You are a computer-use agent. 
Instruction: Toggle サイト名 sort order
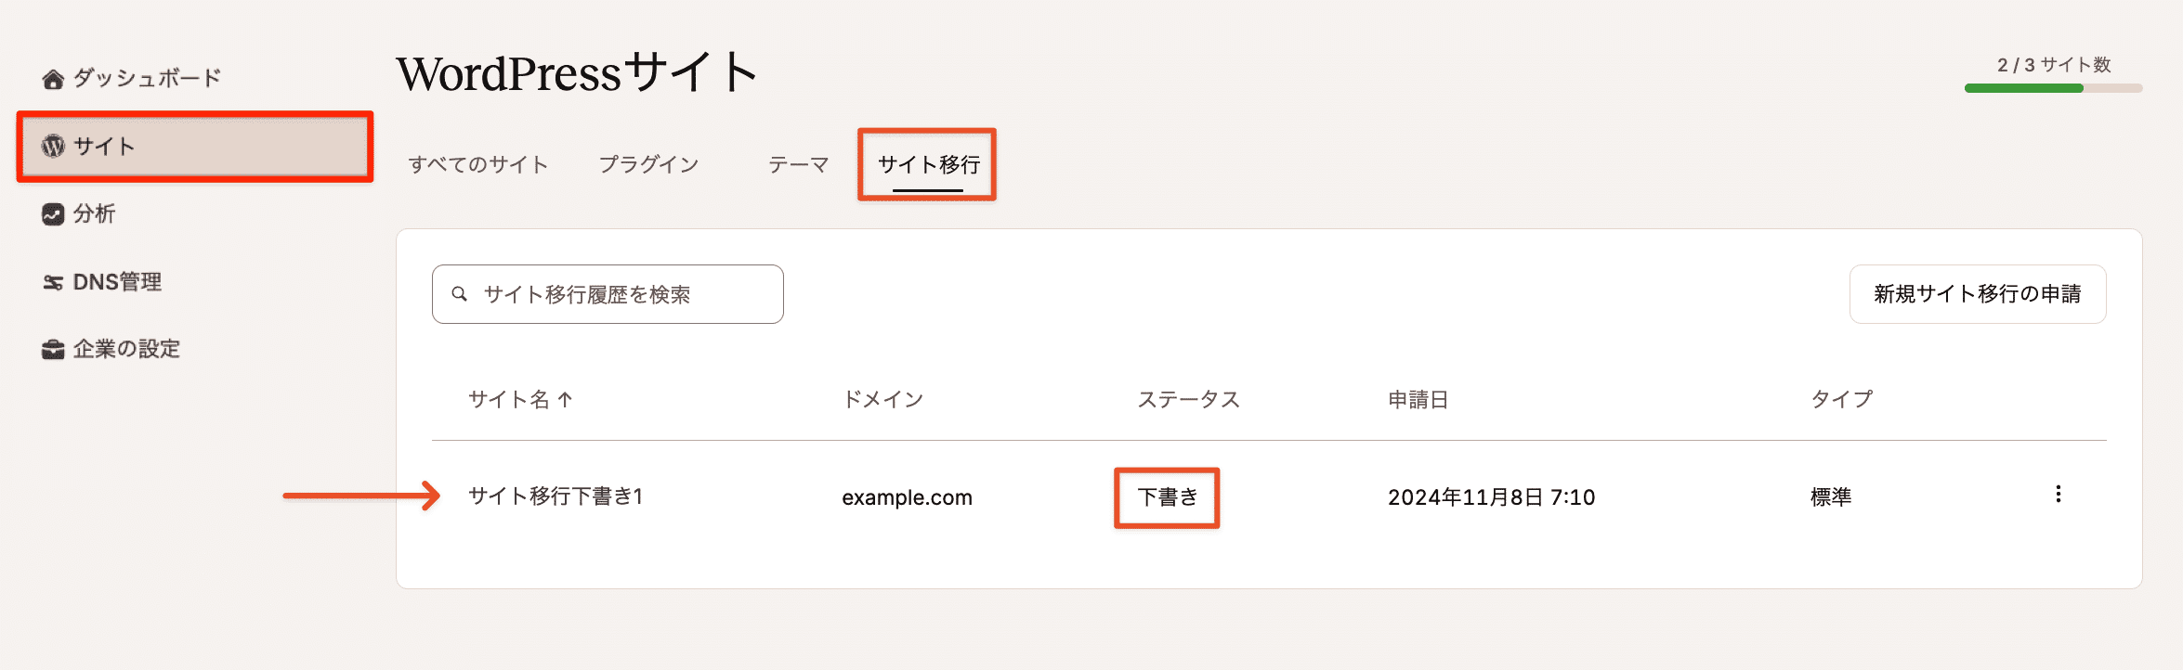[x=518, y=400]
